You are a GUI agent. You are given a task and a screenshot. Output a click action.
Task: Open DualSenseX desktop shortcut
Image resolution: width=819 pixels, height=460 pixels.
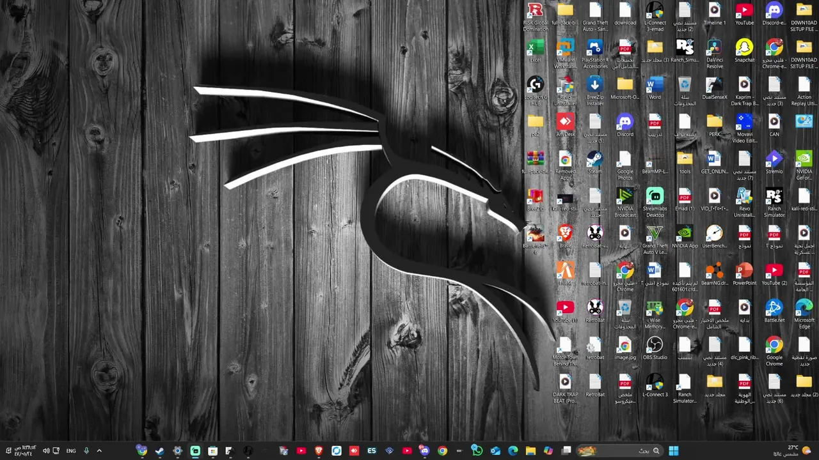pos(715,88)
